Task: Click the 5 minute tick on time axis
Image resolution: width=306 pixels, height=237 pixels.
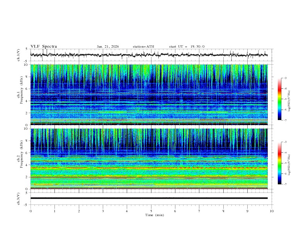Action: 151,211
